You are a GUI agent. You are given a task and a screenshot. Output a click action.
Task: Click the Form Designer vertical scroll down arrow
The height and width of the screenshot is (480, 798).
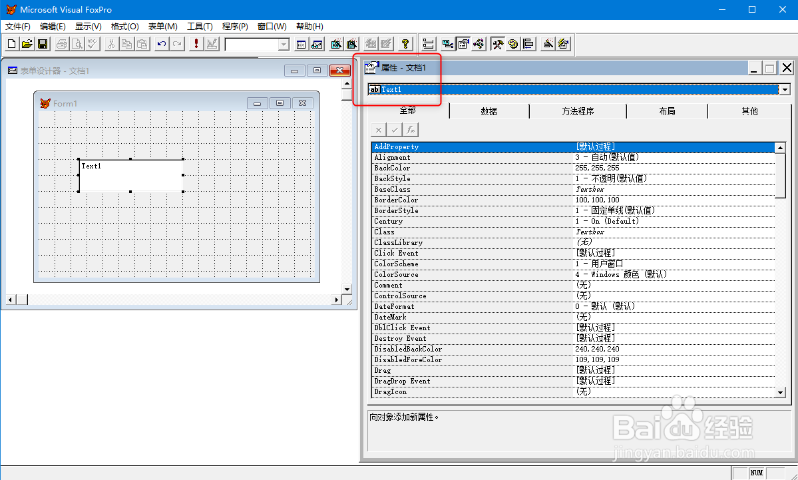[x=347, y=289]
